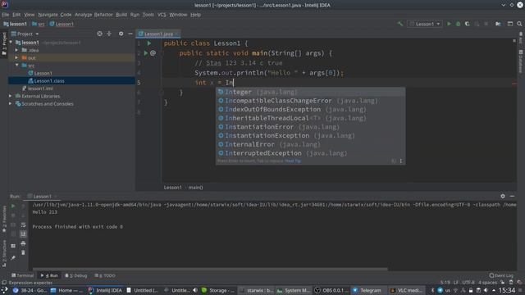The image size is (525, 295).
Task: Select the Lesson1 tab in the Run panel
Action: coord(42,197)
